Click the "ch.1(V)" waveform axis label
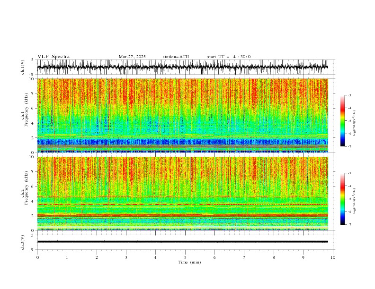 pos(23,67)
